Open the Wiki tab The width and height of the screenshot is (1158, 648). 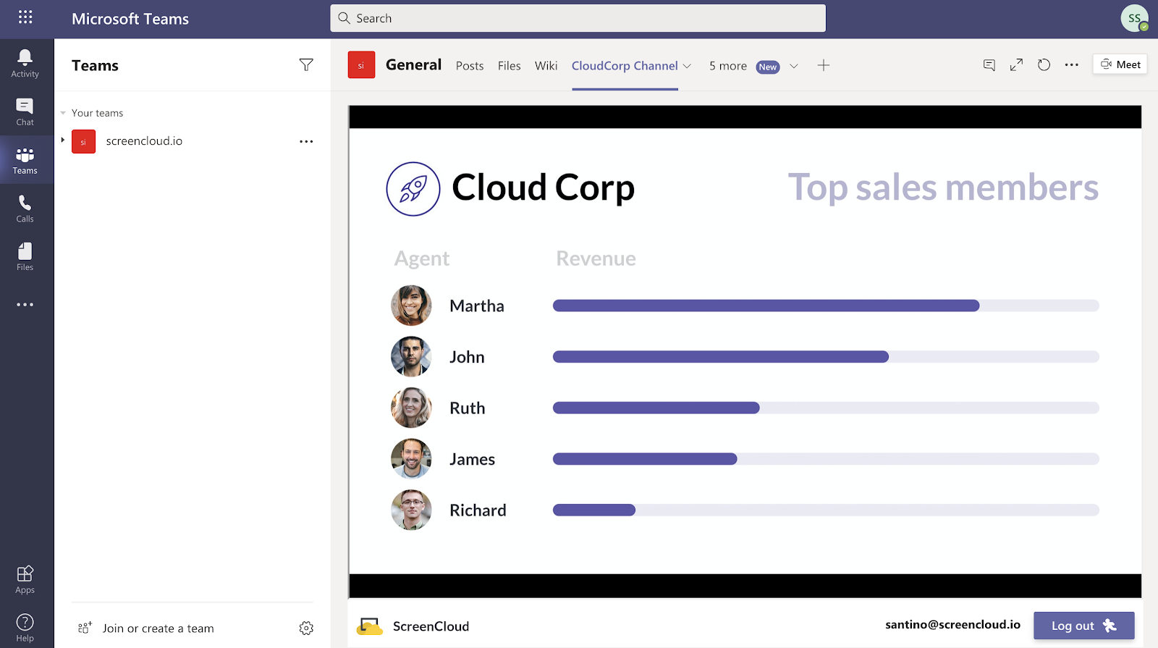point(546,66)
